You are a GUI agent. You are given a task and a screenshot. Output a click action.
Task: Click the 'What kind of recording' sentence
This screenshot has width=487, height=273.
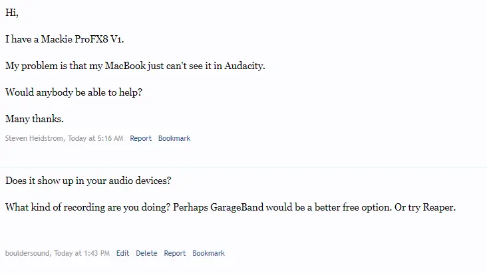(88, 207)
